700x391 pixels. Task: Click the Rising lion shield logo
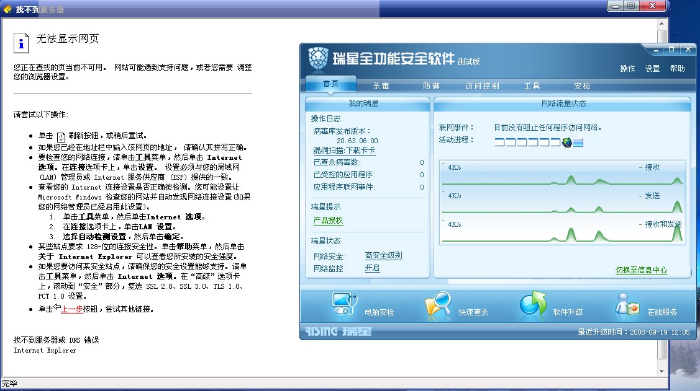point(318,59)
